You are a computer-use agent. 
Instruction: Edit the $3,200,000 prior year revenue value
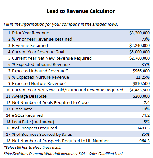pyautogui.click(x=139, y=33)
